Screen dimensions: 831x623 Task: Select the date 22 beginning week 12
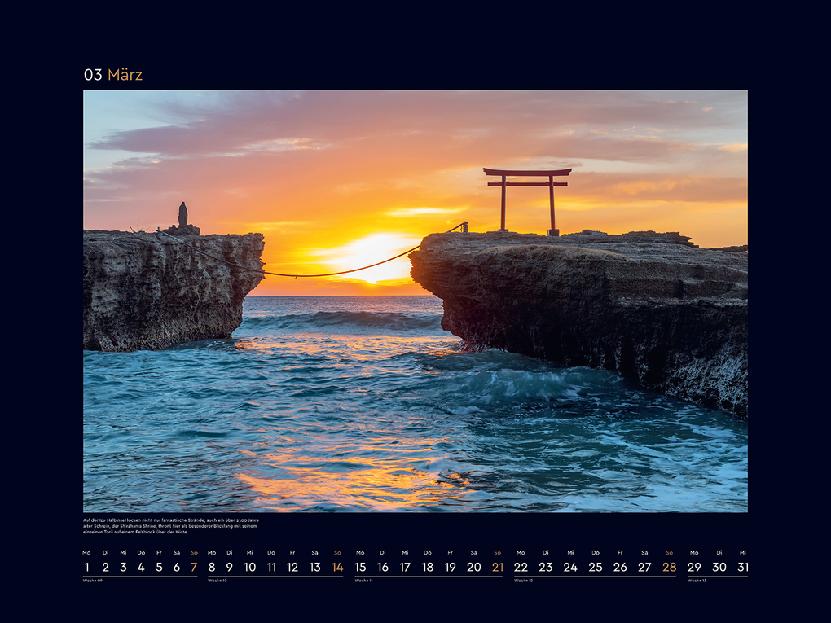pyautogui.click(x=520, y=565)
